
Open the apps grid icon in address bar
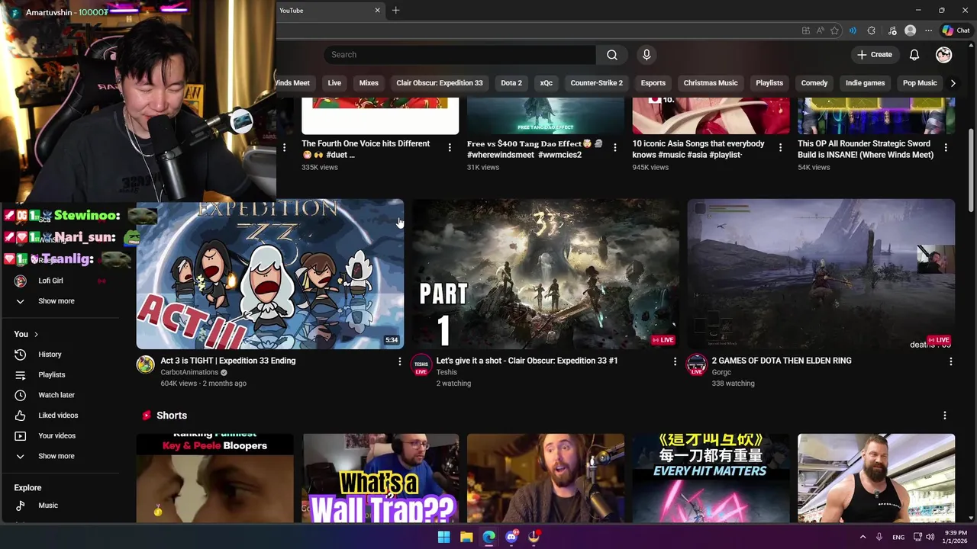point(805,30)
